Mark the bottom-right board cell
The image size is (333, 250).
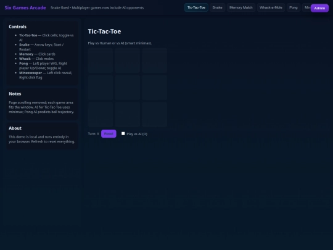pyautogui.click(x=155, y=115)
